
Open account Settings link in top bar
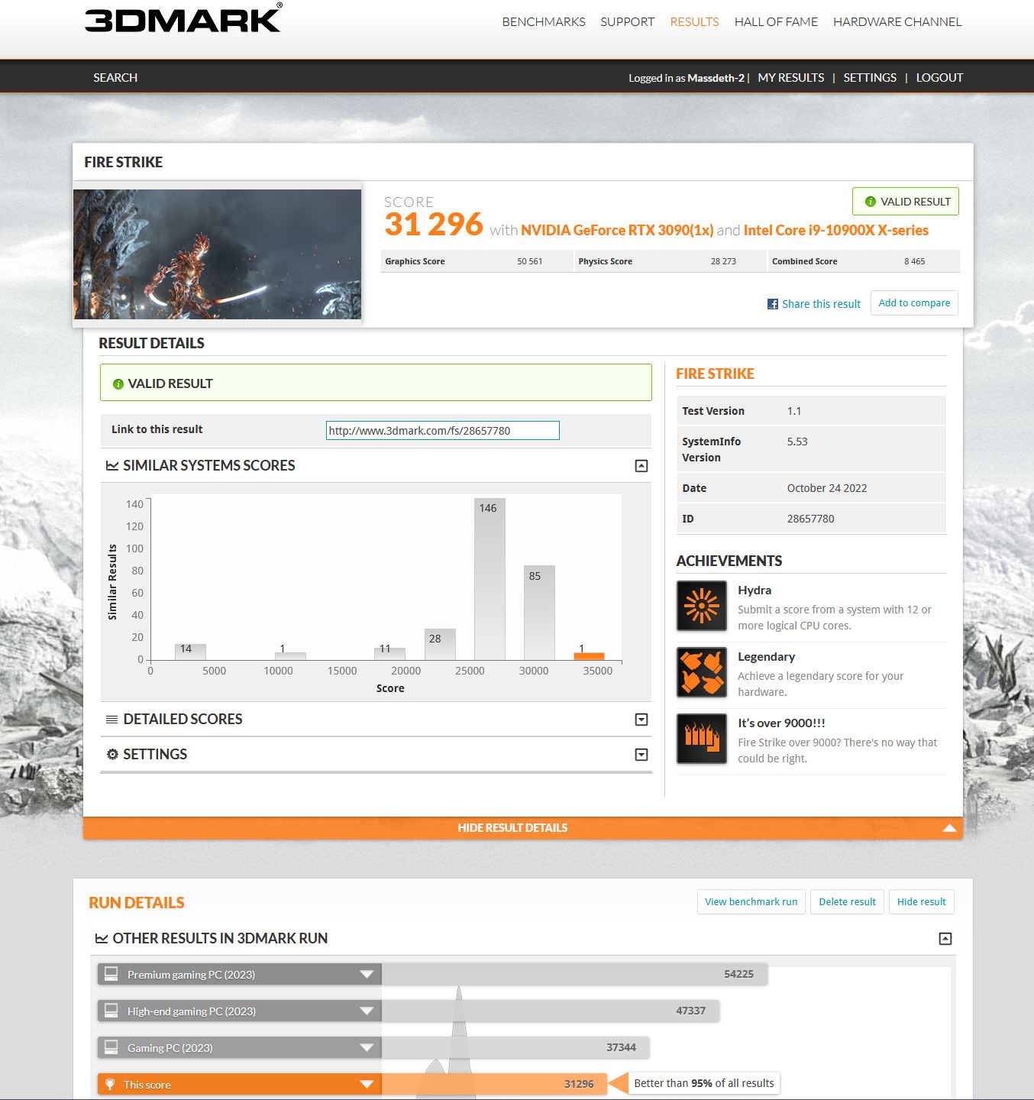(x=870, y=78)
